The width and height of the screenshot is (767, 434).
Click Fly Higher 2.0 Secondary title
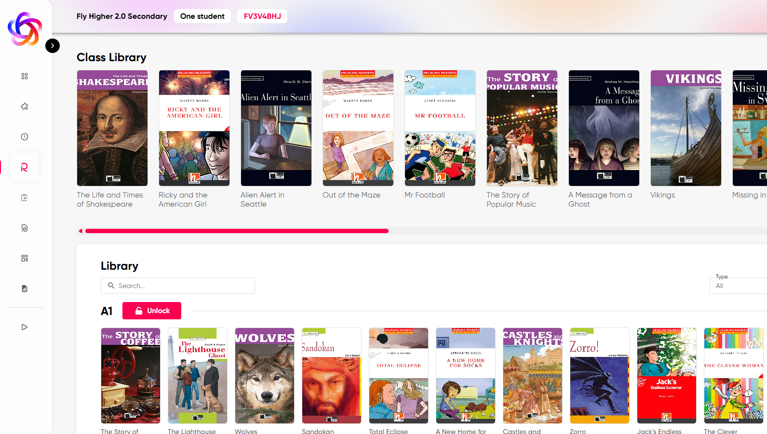click(122, 16)
